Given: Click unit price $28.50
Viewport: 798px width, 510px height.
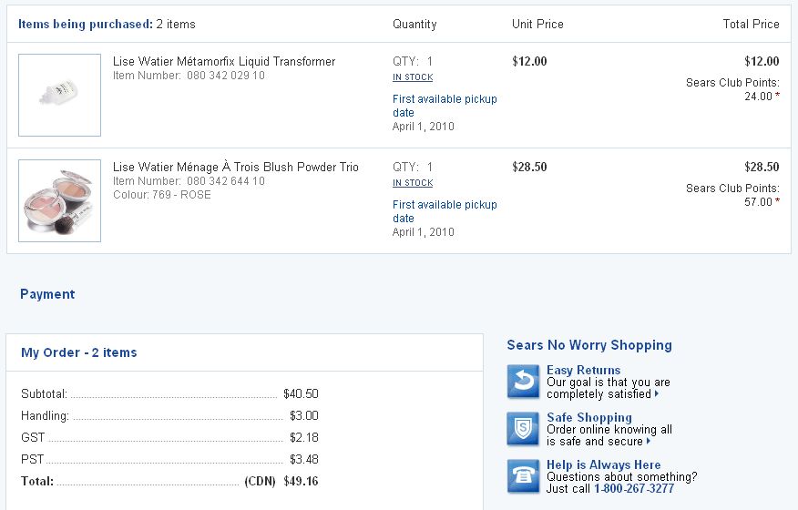Looking at the screenshot, I should click(x=529, y=167).
